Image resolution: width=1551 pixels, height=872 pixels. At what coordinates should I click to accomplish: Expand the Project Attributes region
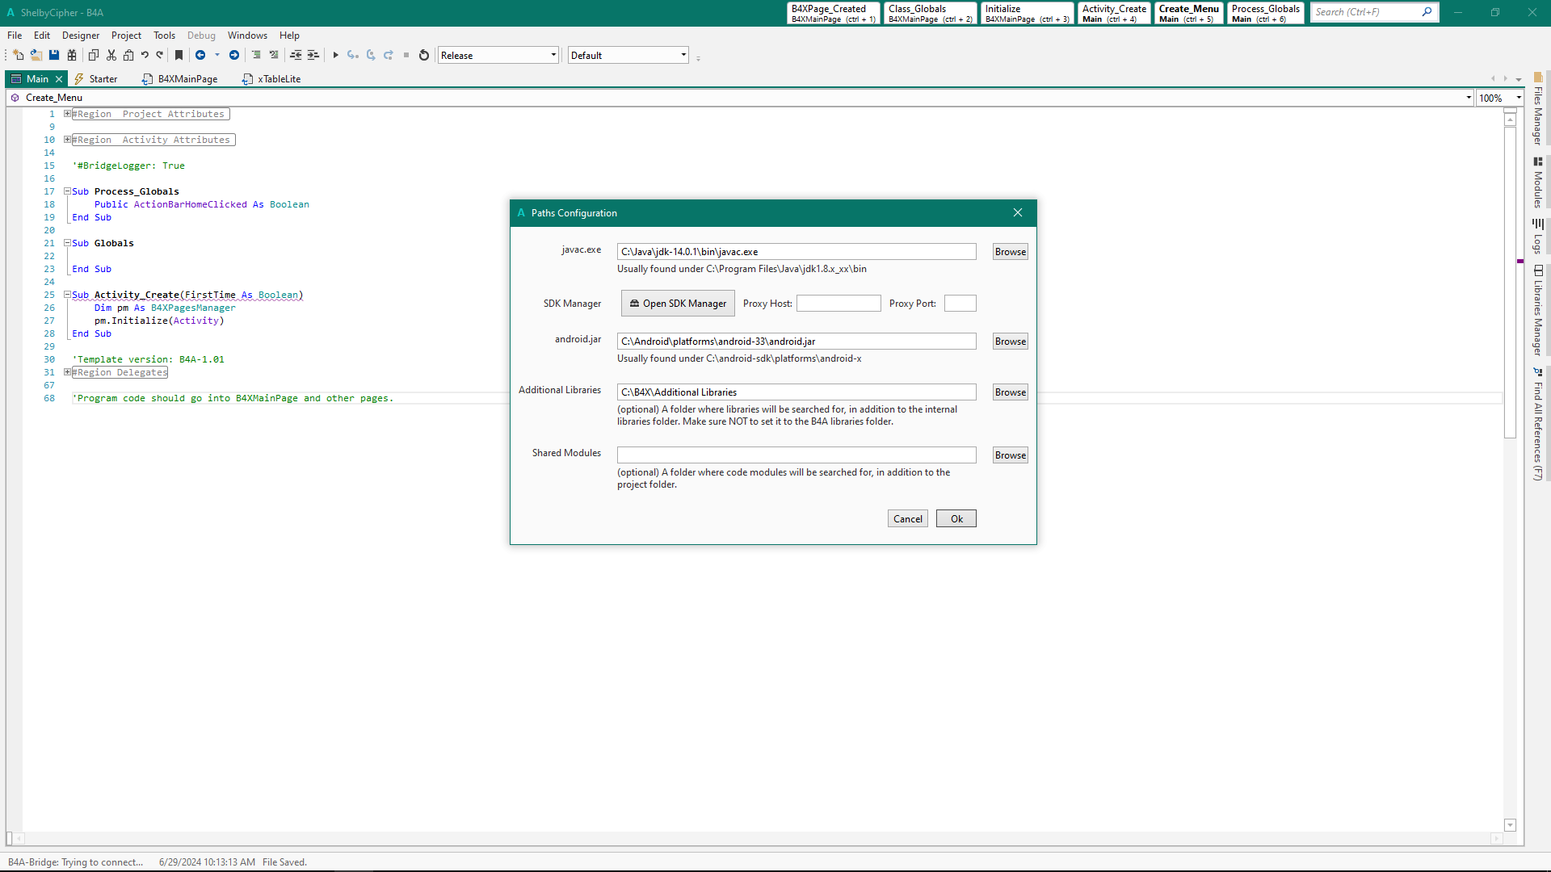[68, 114]
